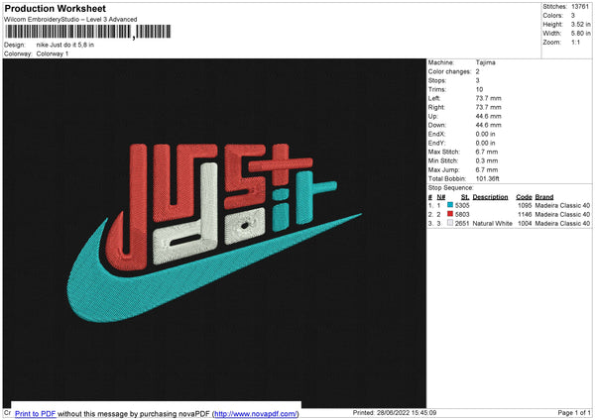Click the barcode under the worksheet title

click(87, 32)
